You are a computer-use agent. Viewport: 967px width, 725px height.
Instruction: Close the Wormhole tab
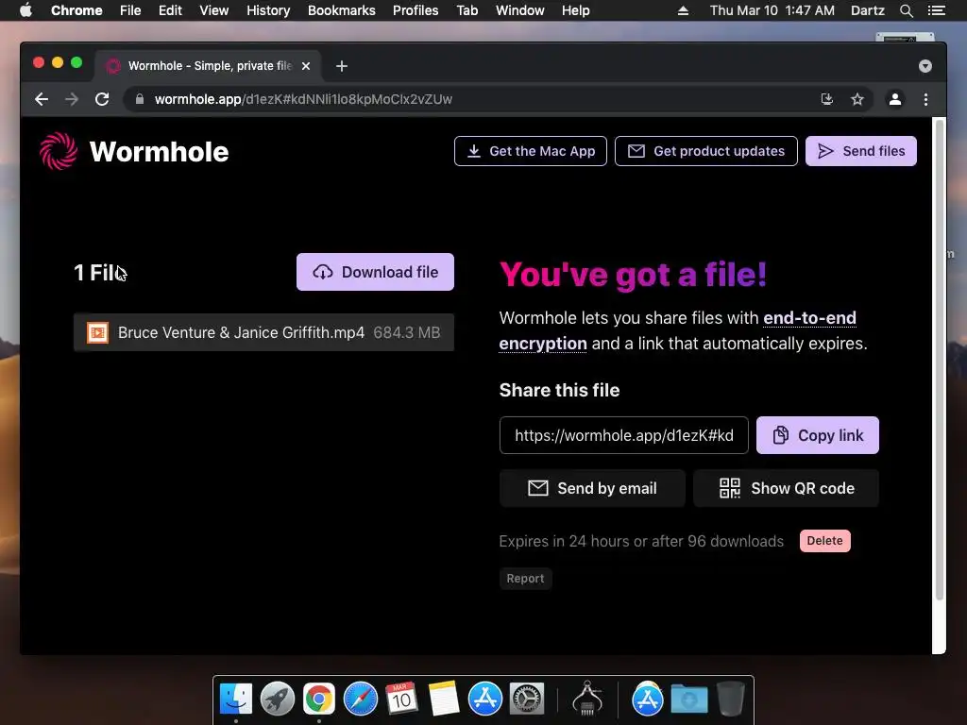(306, 66)
